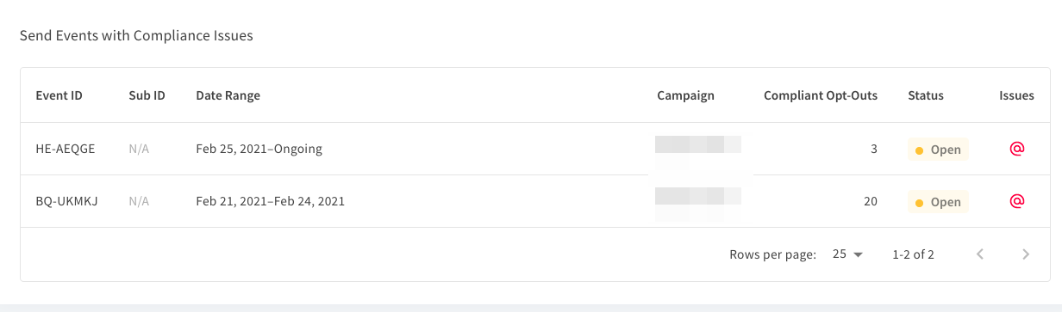Go to the next page arrow
Viewport: 1062px width, 312px height.
(1025, 254)
